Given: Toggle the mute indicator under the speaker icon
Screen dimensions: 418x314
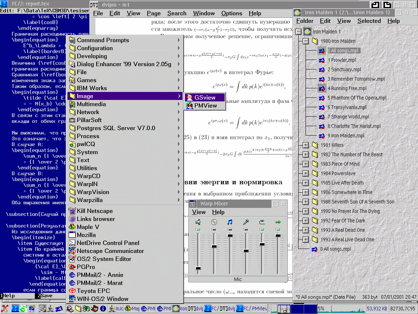Looking at the screenshot, I should click(198, 230).
